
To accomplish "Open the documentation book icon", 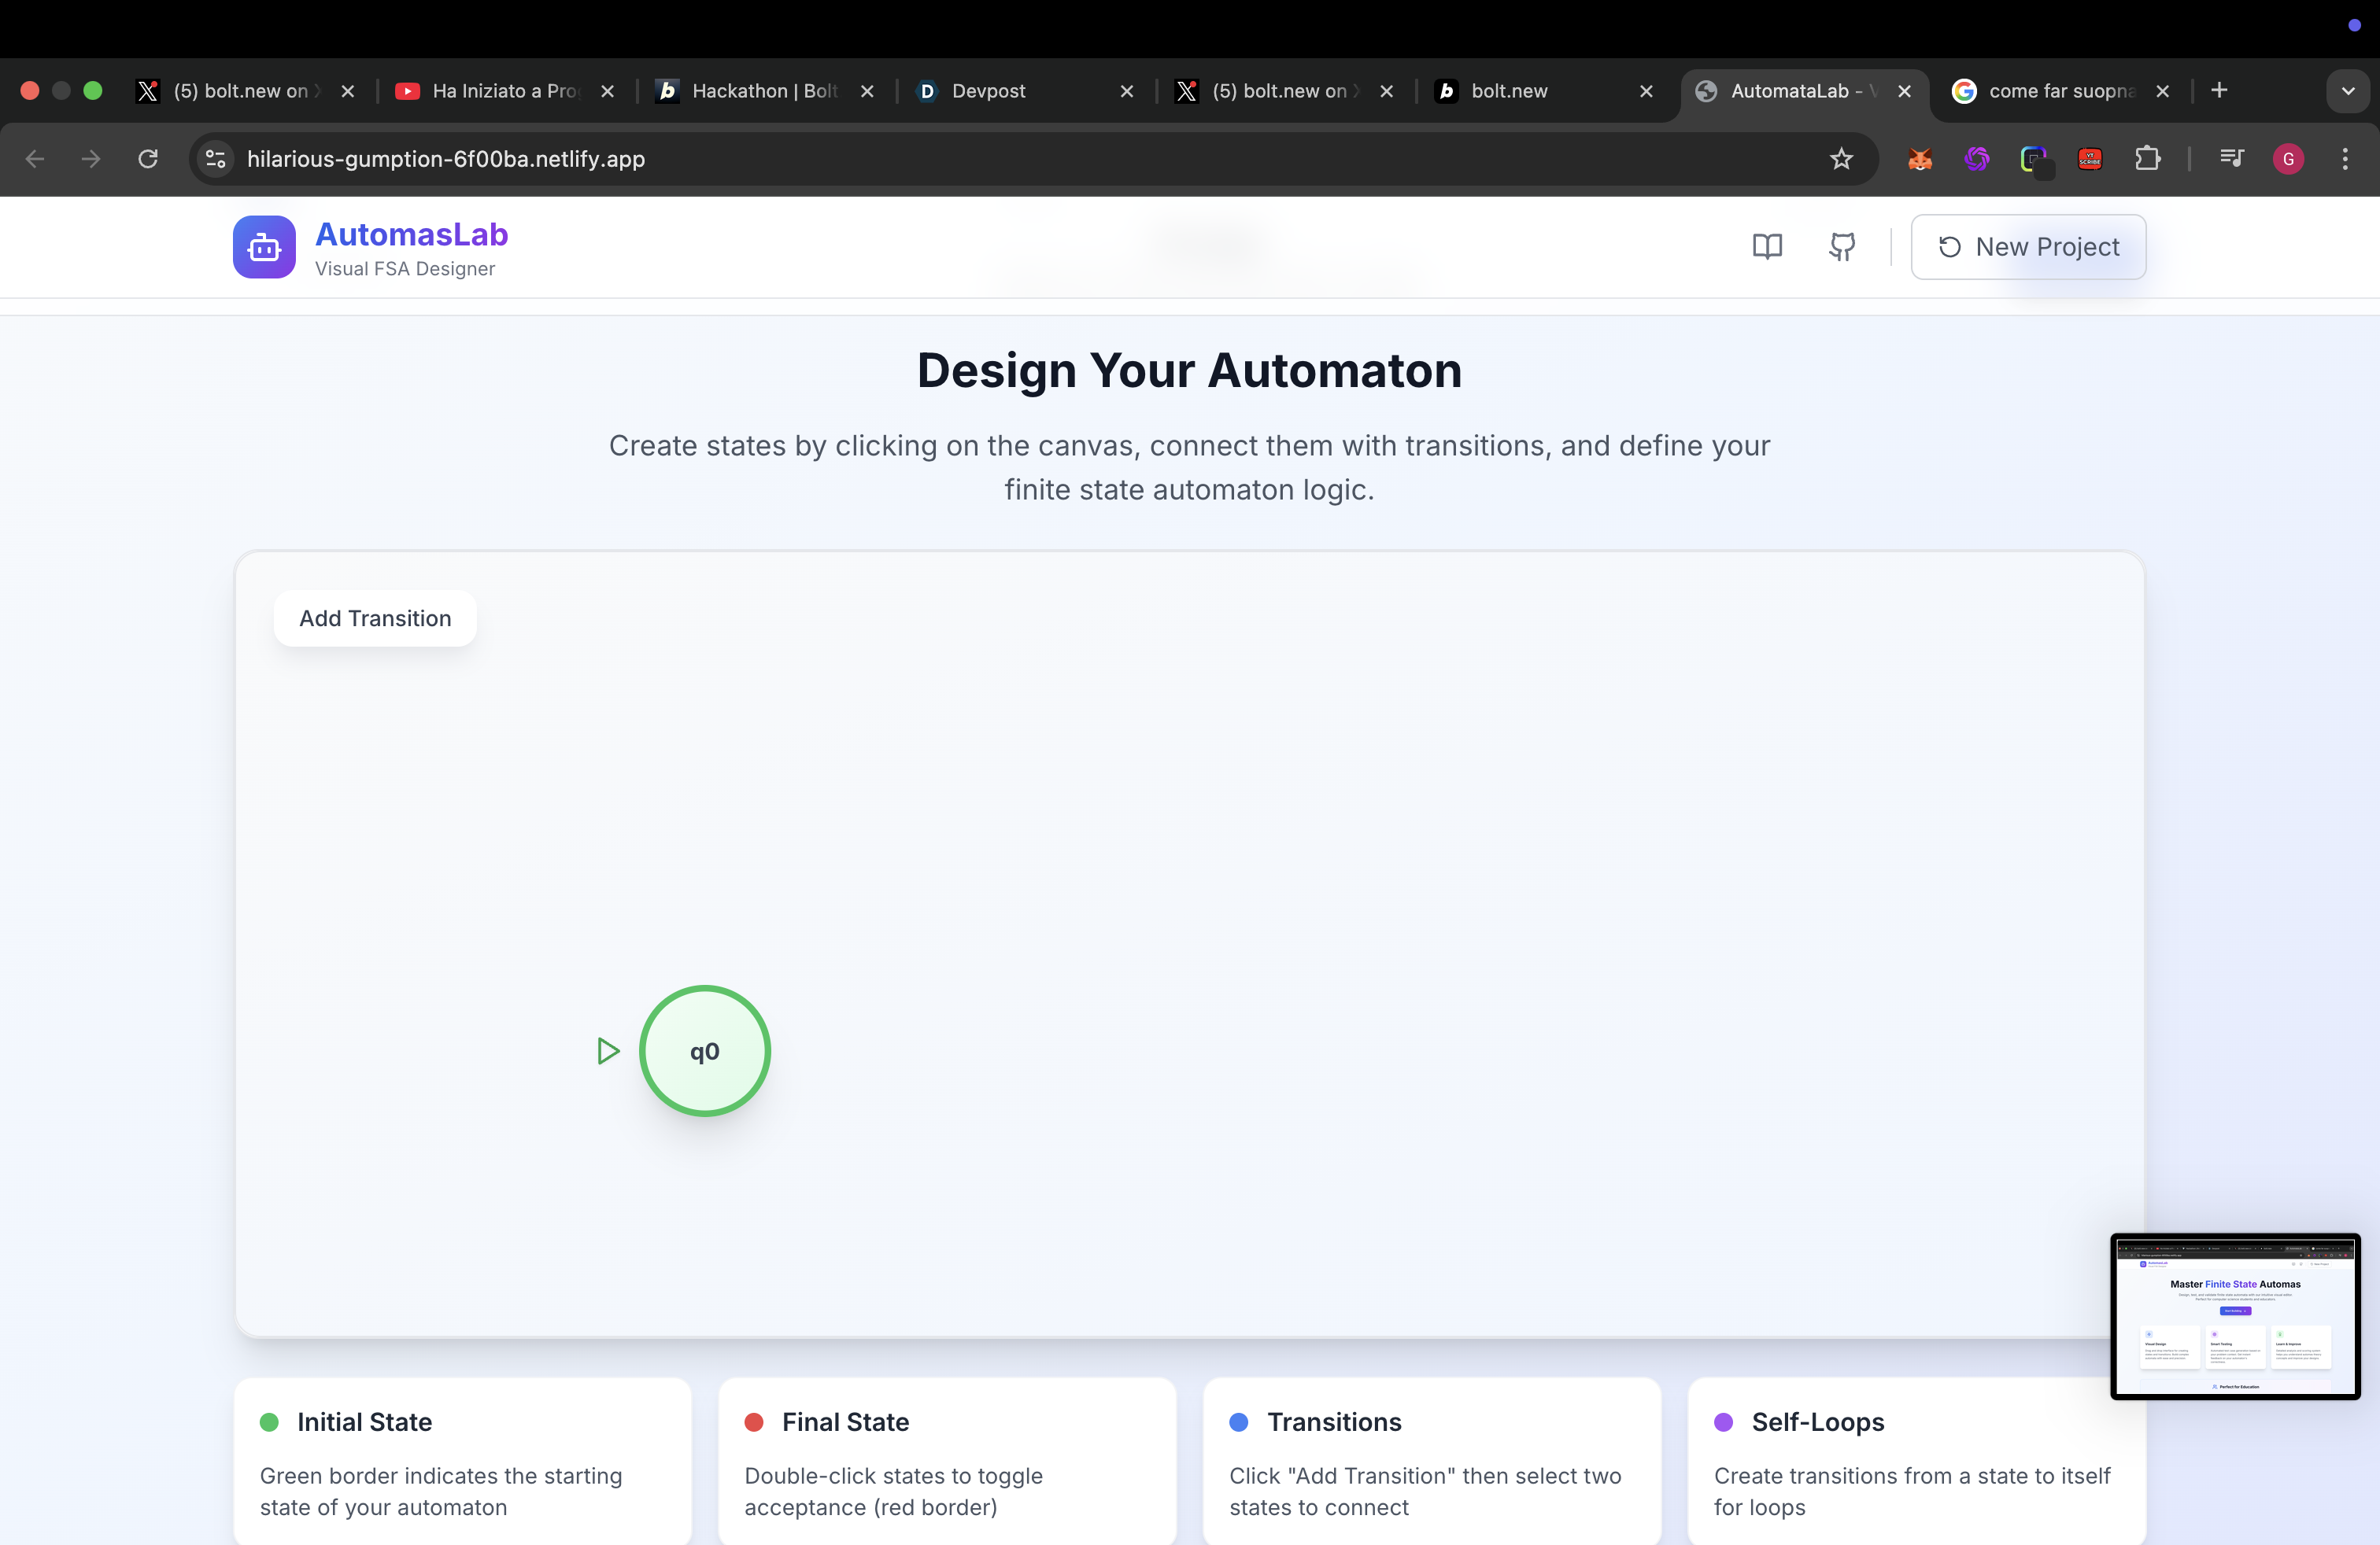I will [1767, 247].
